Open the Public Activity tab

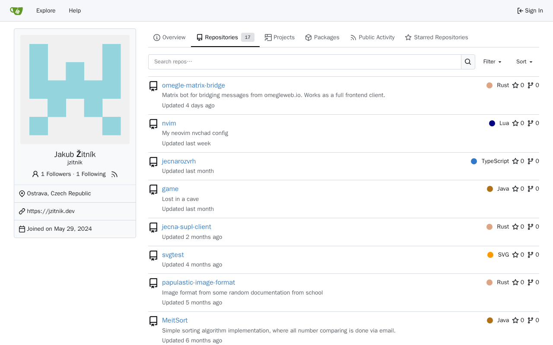coord(372,38)
